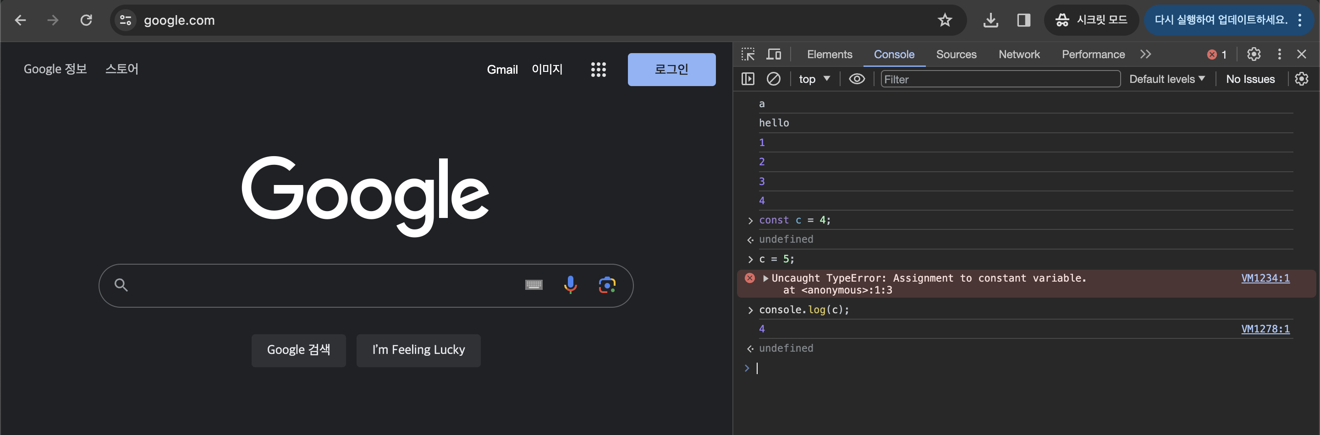Expand the Uncaught TypeError stack trace
Viewport: 1320px width, 435px height.
pos(765,278)
